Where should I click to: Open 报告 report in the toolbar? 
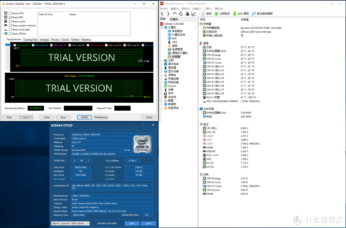(x=206, y=14)
